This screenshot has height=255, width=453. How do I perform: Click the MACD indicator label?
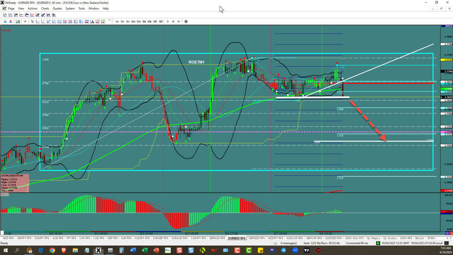4,194
